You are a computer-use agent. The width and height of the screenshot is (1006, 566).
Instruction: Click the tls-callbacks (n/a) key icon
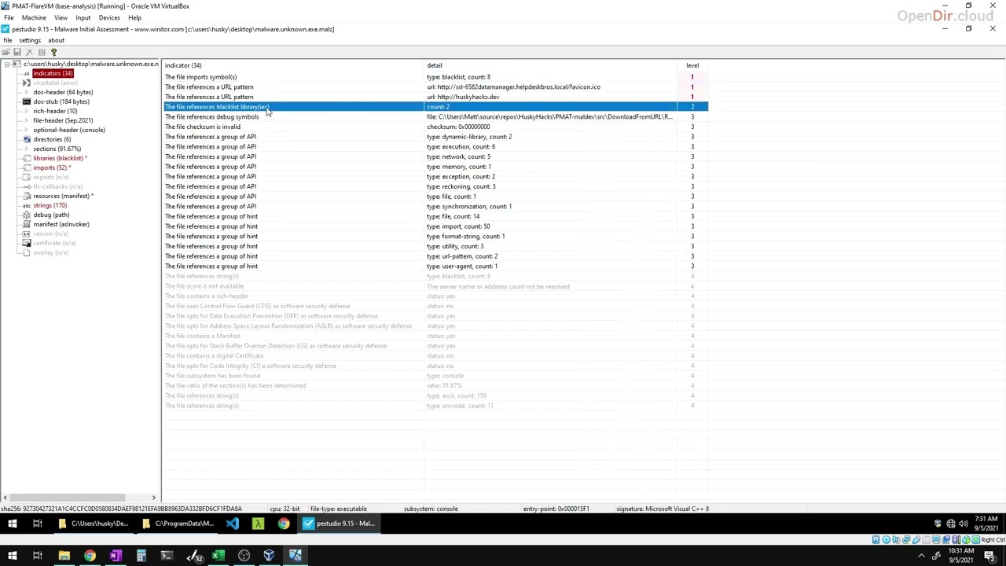(x=27, y=186)
